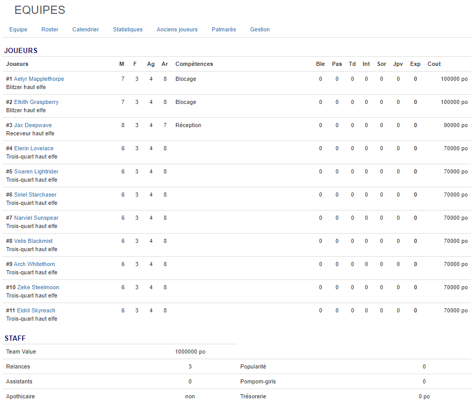Open the Calendrier tab
Screen dimensions: 474x404
85,30
